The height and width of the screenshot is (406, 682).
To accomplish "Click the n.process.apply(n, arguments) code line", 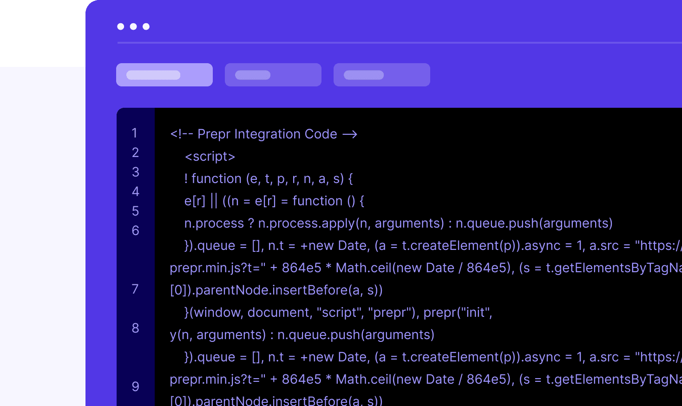I will (x=398, y=223).
